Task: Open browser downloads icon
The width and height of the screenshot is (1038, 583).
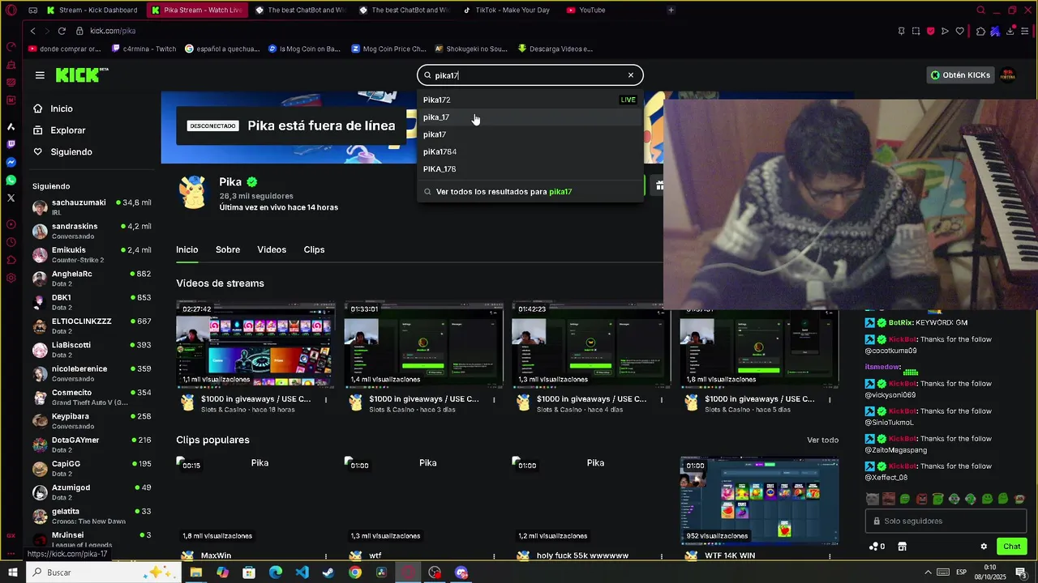Action: [1010, 31]
